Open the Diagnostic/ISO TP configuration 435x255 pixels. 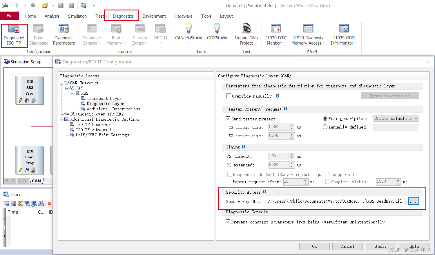click(x=14, y=35)
